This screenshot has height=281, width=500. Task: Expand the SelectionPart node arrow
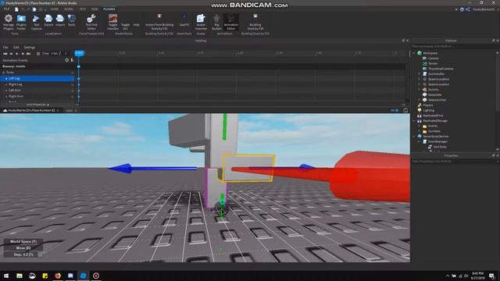420,100
